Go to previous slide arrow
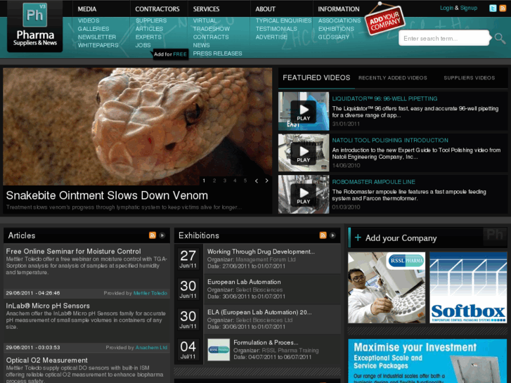The height and width of the screenshot is (383, 511). [257, 181]
